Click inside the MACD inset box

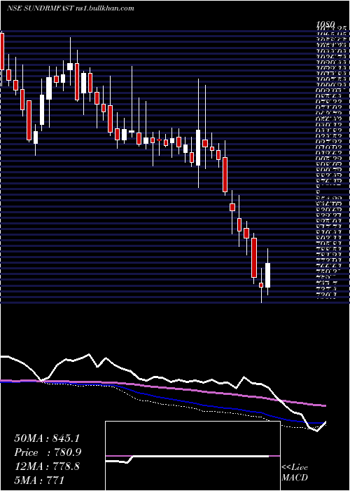[x=192, y=456]
